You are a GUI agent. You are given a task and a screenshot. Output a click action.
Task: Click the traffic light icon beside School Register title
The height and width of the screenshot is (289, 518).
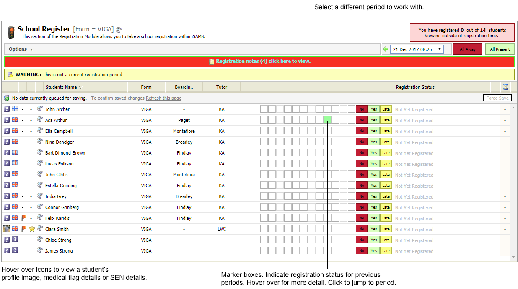tap(11, 30)
